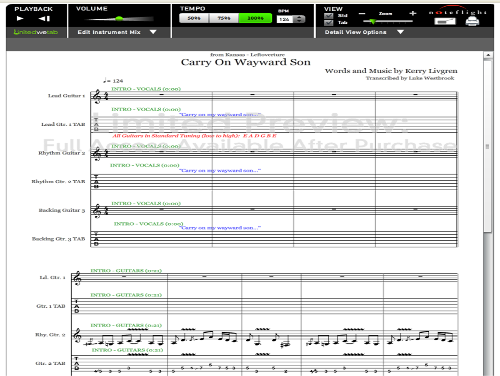Start playback with the play arrow

pos(20,18)
